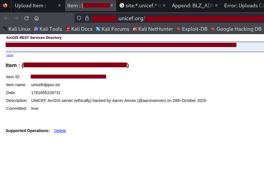This screenshot has height=185, width=264.
Task: Click the Google favicon on the search tab
Action: pos(122,5)
